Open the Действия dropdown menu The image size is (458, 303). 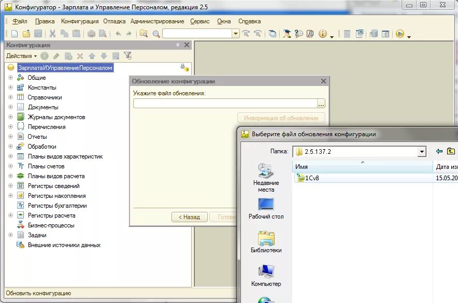click(x=22, y=56)
